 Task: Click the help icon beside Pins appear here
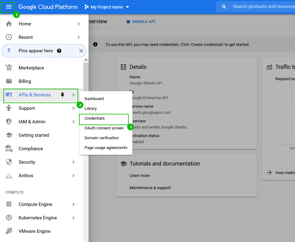(x=59, y=51)
